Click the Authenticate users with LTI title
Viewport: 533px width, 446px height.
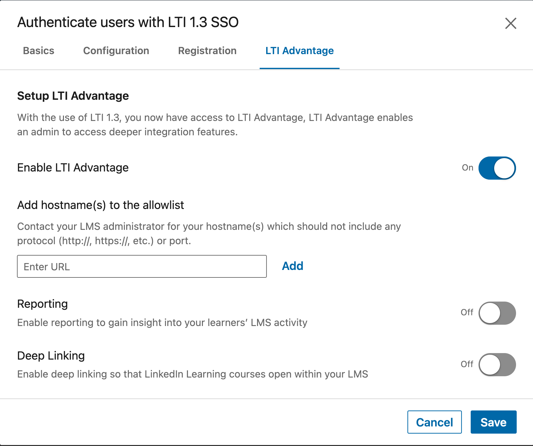(x=128, y=22)
